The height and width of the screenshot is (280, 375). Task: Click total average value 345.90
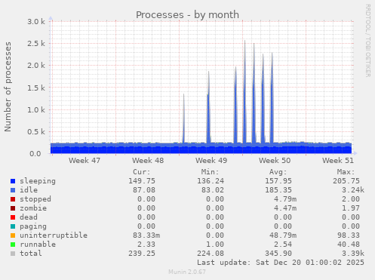tap(278, 254)
